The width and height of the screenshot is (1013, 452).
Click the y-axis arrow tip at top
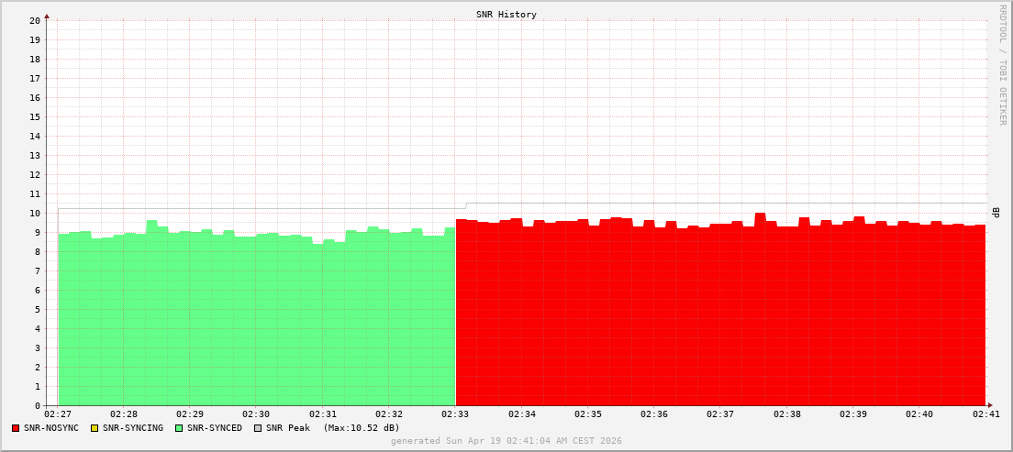(47, 16)
